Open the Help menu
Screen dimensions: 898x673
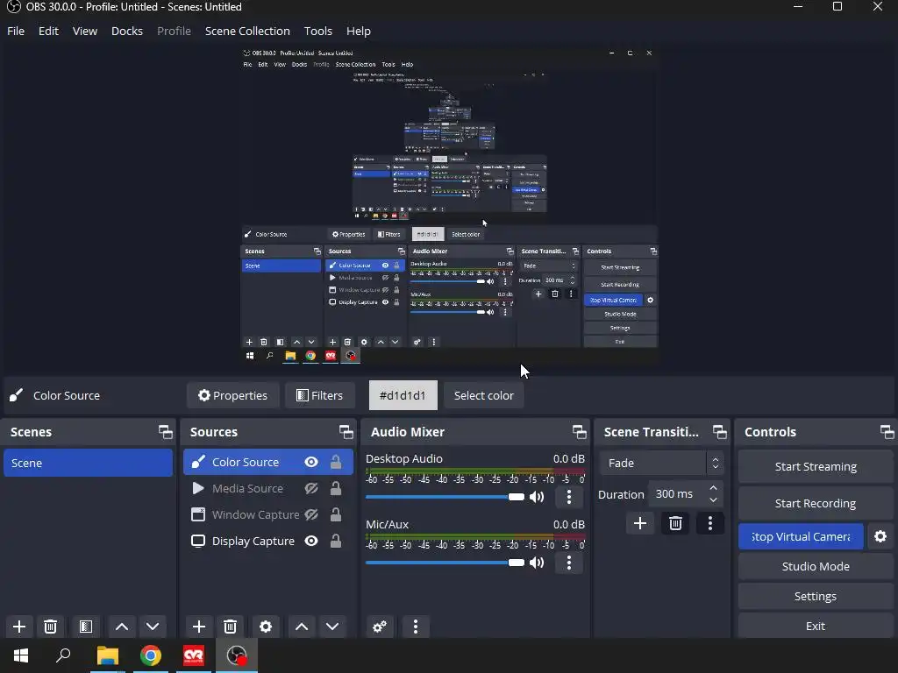point(359,31)
